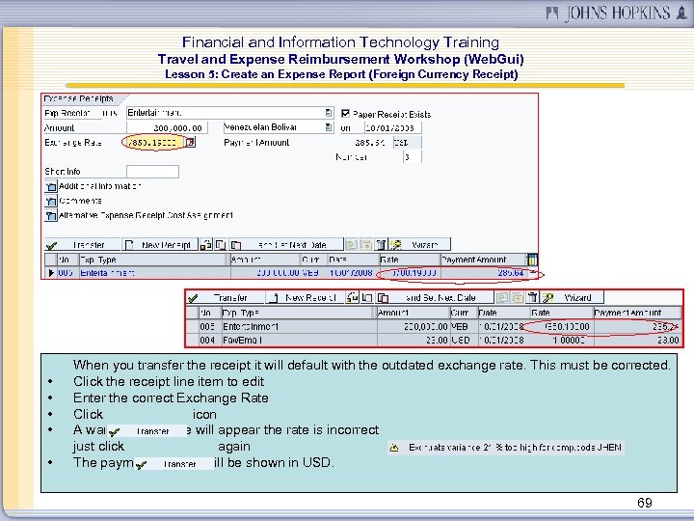
Task: Click icon right of upper New Receipt button
Action: [206, 244]
